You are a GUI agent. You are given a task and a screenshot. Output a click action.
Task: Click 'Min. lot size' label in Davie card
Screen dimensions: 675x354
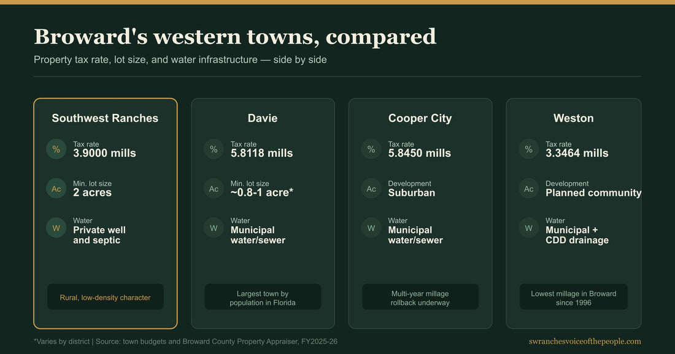tap(250, 184)
